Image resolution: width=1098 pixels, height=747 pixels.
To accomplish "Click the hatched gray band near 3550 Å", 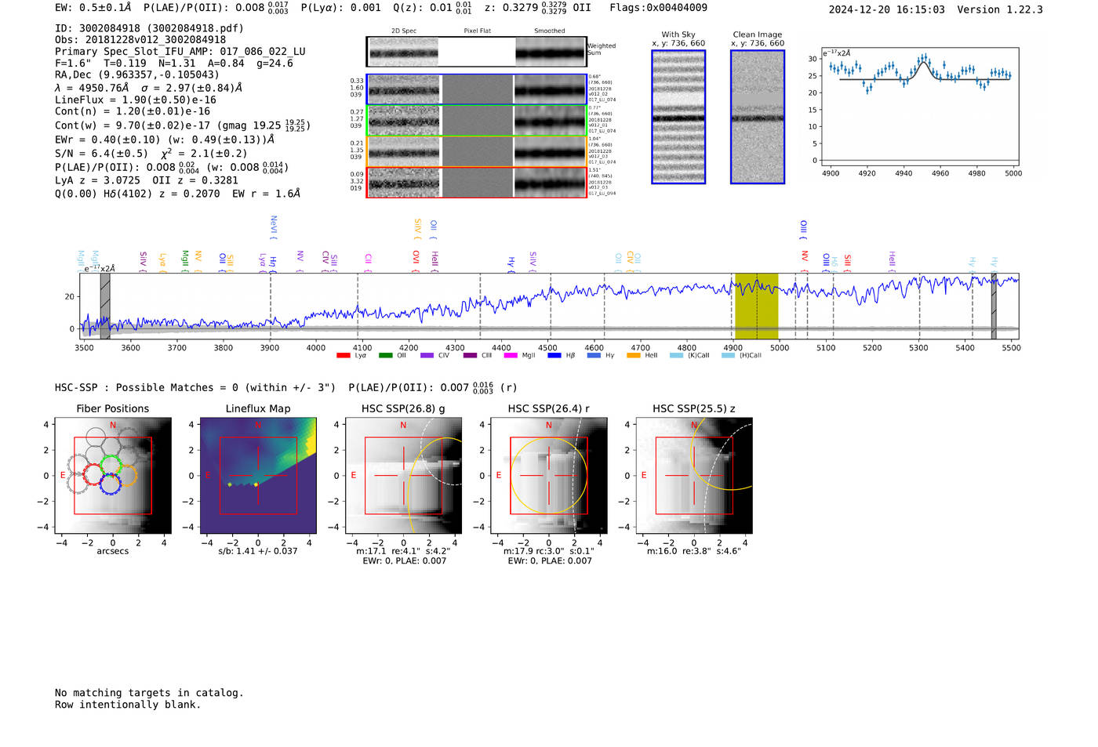I will point(105,306).
